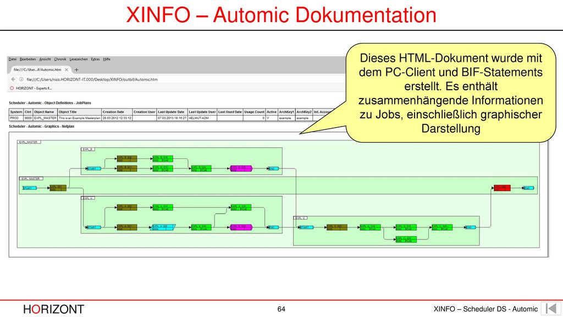The height and width of the screenshot is (317, 563).
Task: Open the Hilfe menu
Action: click(x=107, y=59)
